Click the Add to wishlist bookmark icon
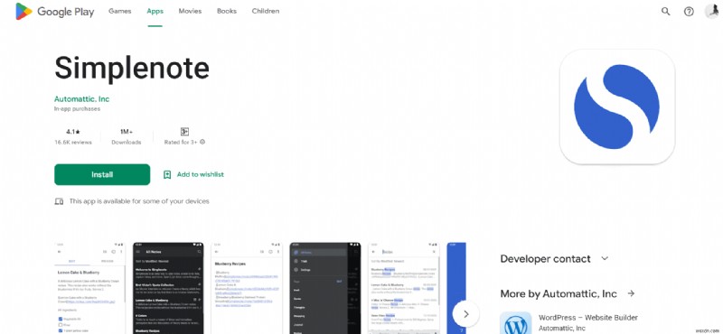Screen dimensions: 723x334 (167, 174)
